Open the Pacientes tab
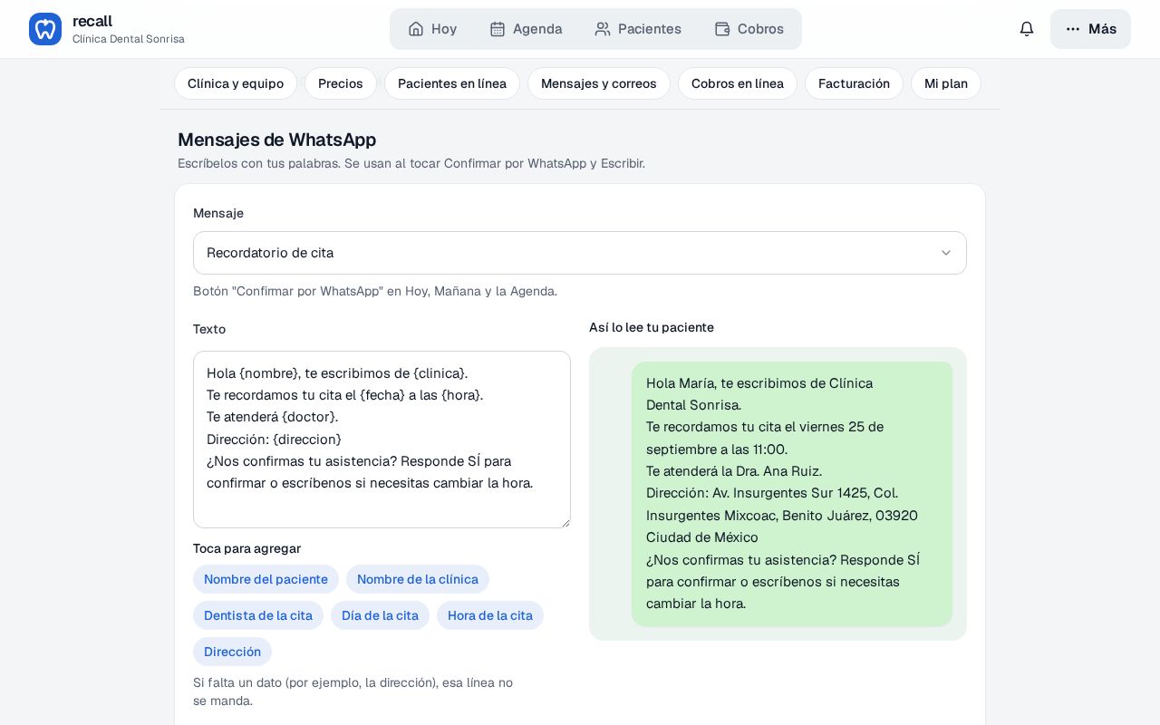The image size is (1160, 725). pos(638,29)
